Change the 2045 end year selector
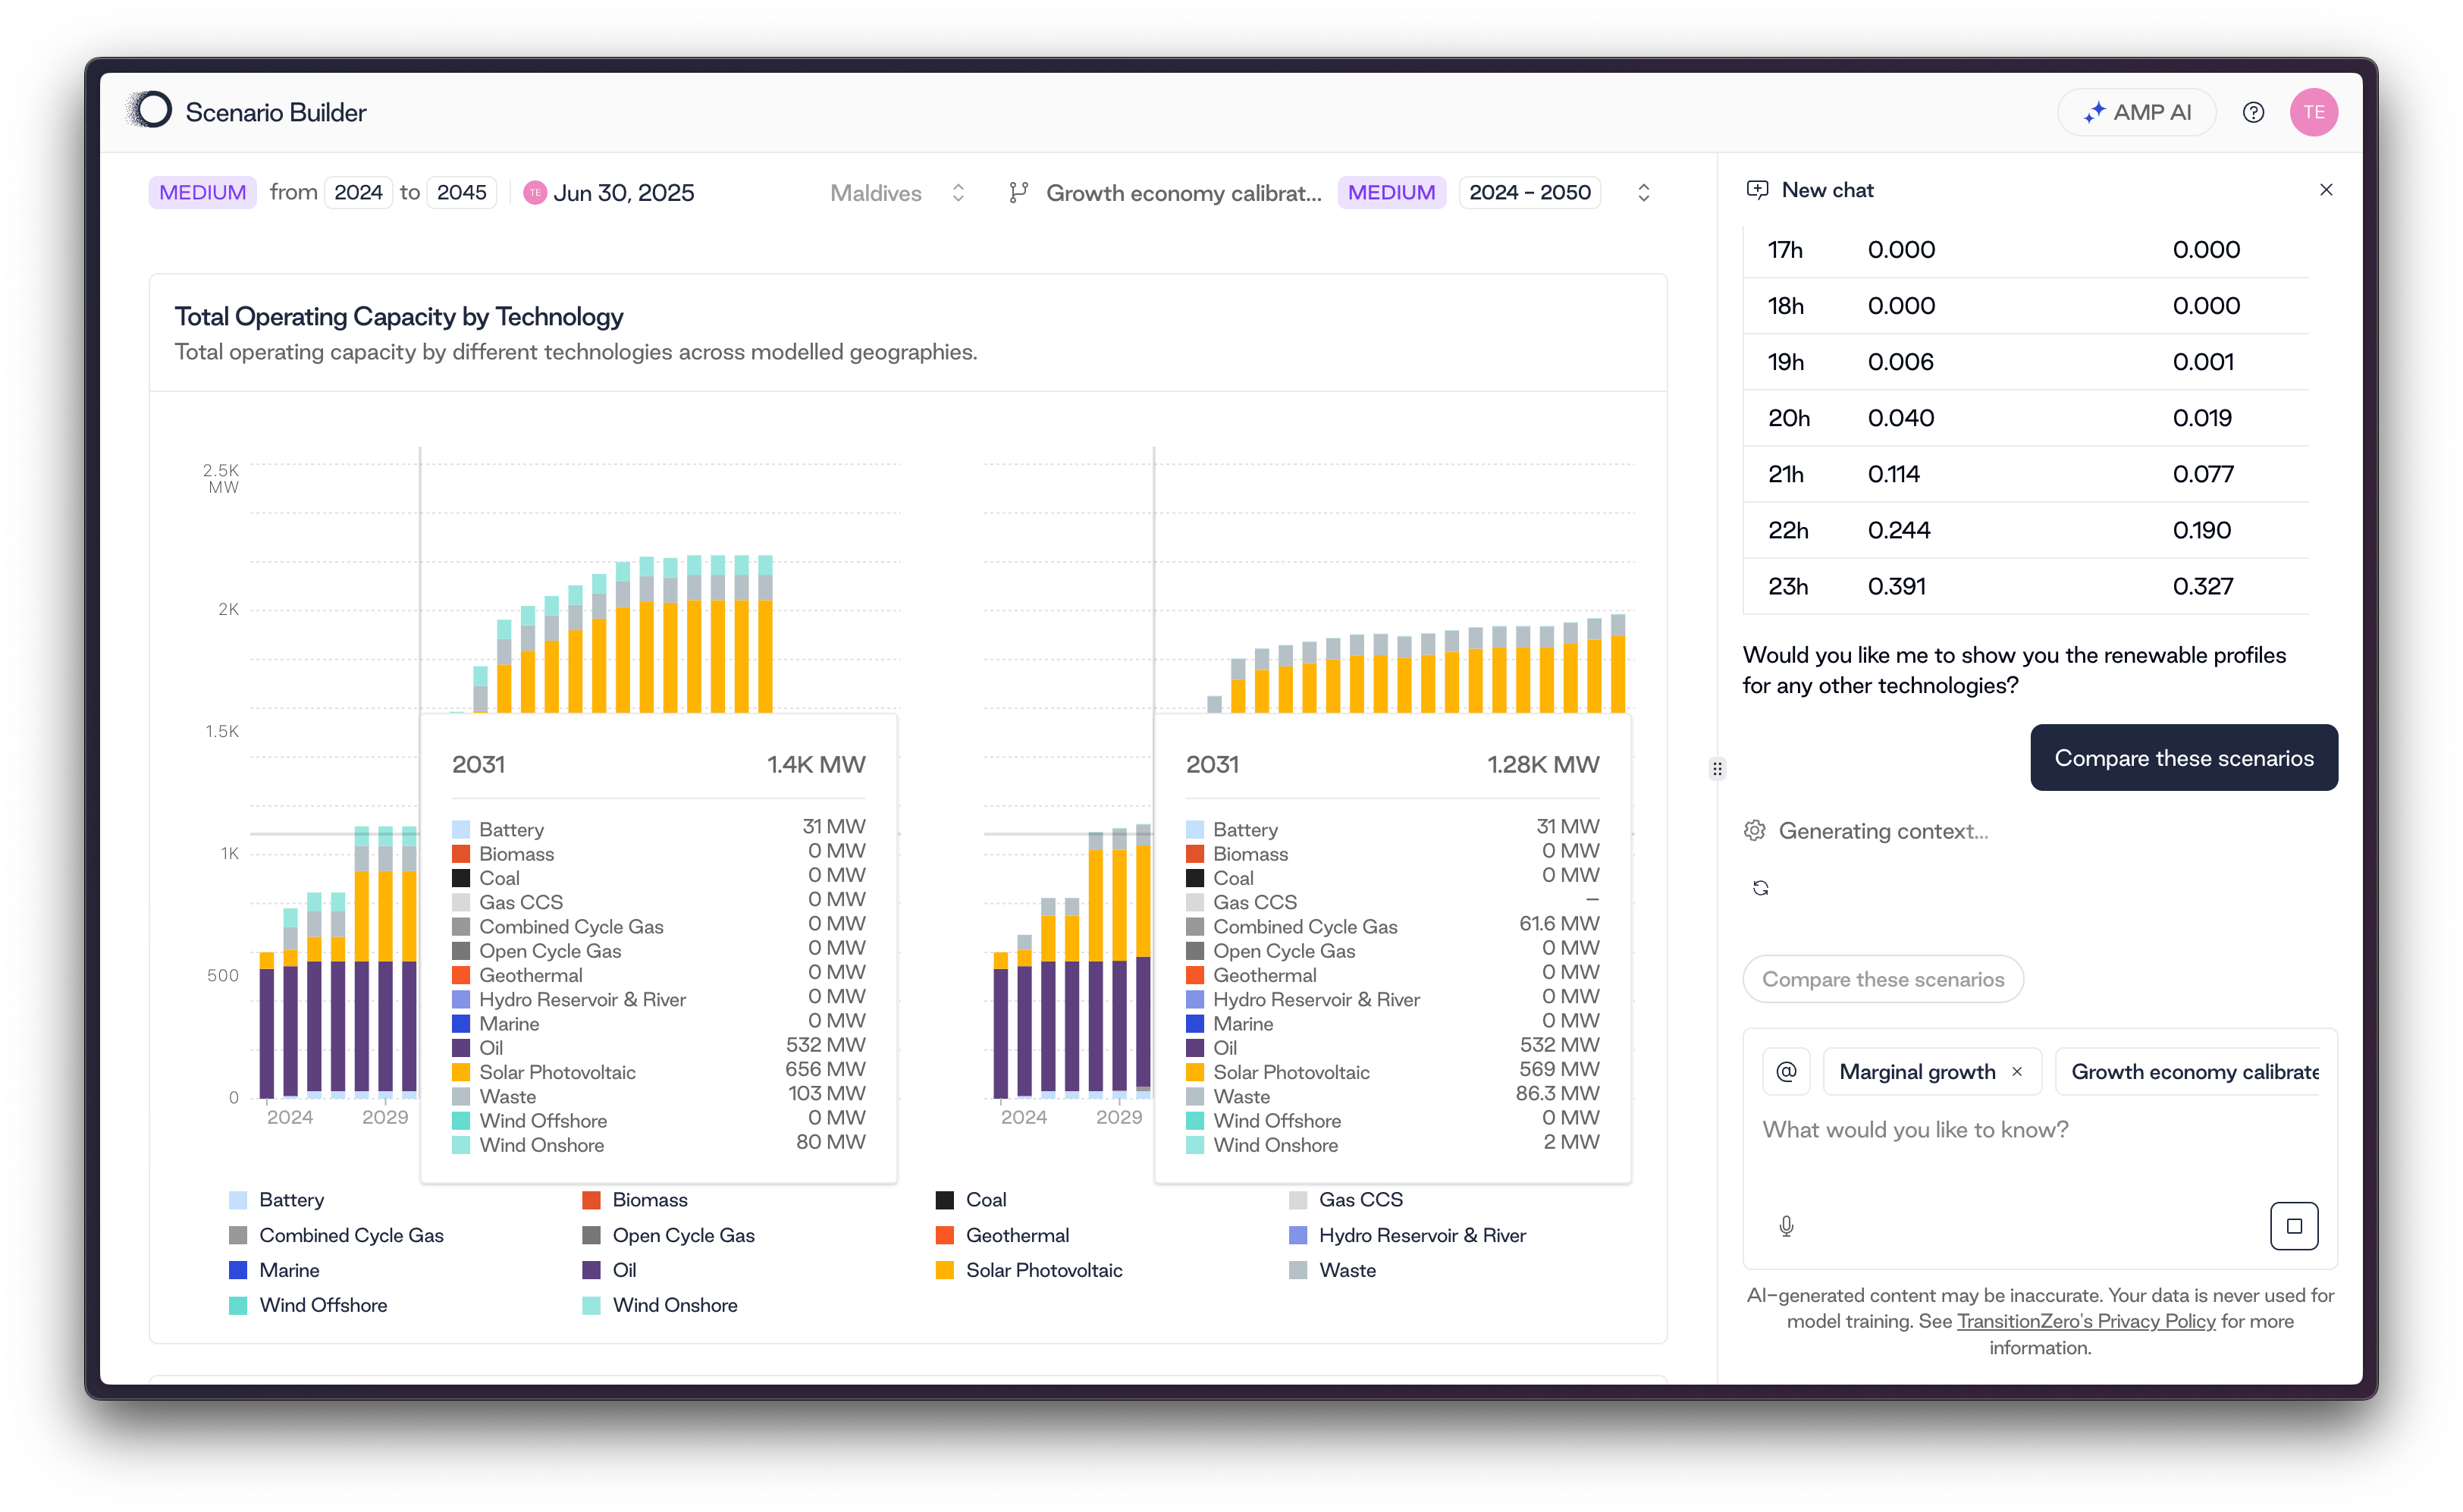This screenshot has height=1512, width=2463. coord(461,192)
